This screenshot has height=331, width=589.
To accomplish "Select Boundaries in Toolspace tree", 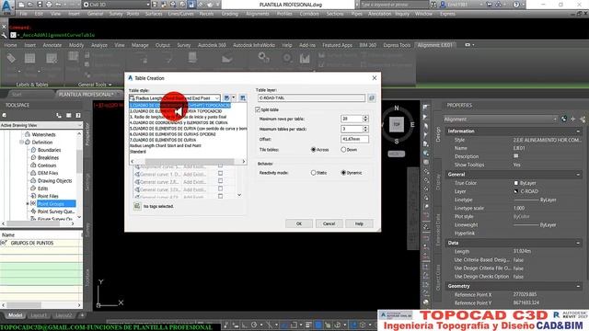I will click(49, 150).
